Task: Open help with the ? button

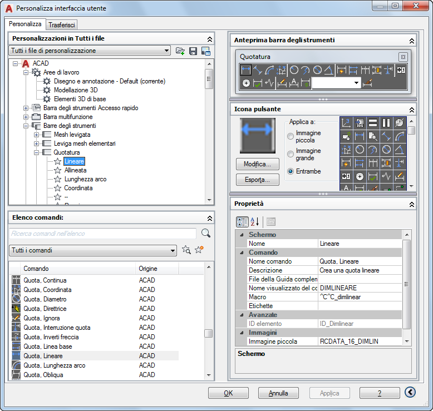Action: (x=380, y=393)
